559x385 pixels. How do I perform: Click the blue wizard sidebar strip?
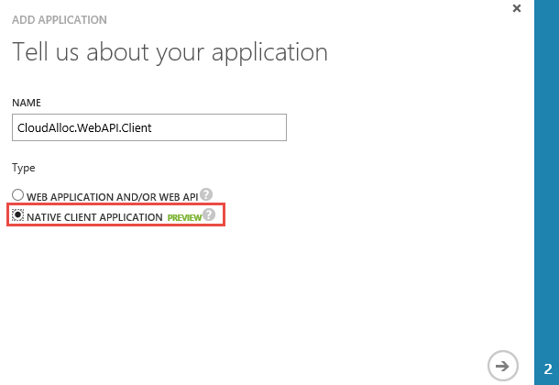click(546, 183)
